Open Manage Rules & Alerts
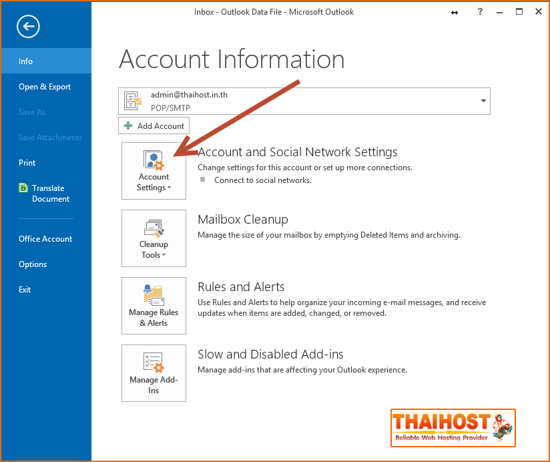 click(x=154, y=306)
